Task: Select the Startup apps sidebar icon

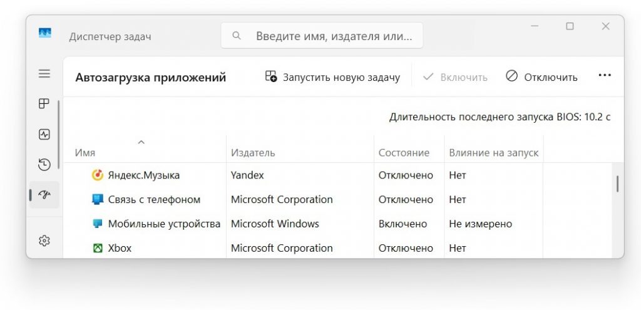Action: [44, 195]
